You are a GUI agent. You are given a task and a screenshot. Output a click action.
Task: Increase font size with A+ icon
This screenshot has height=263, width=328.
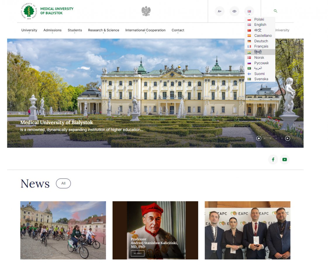point(220,11)
